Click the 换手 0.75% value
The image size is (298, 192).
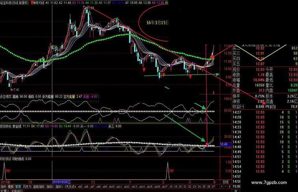coord(260,96)
